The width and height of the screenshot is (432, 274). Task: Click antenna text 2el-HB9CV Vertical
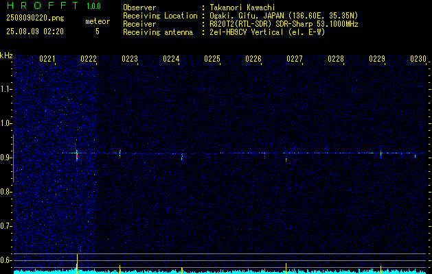[247, 32]
